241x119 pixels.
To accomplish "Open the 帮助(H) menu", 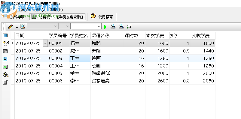I will click(x=56, y=10).
